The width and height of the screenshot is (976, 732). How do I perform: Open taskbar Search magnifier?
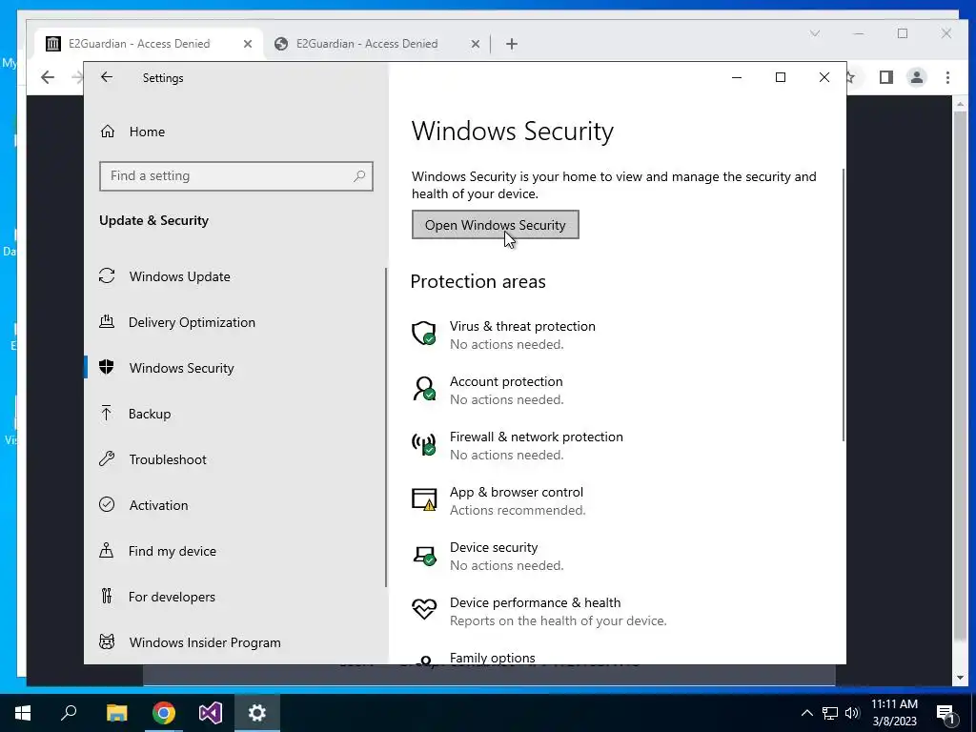coord(69,713)
